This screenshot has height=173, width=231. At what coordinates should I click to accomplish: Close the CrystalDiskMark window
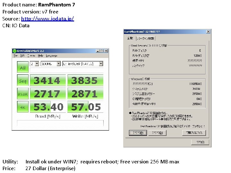pyautogui.click(x=106, y=51)
